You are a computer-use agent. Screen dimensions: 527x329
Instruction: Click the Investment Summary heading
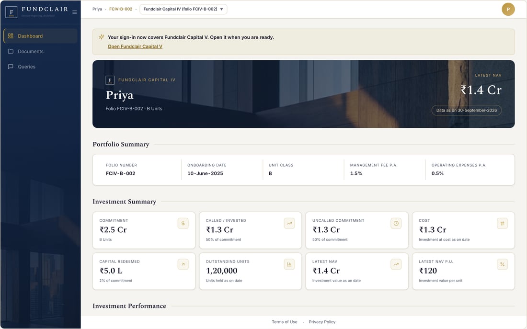[x=125, y=202]
